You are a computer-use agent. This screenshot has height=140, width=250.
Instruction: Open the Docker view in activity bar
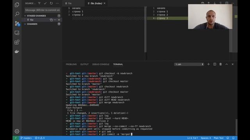point(17,51)
